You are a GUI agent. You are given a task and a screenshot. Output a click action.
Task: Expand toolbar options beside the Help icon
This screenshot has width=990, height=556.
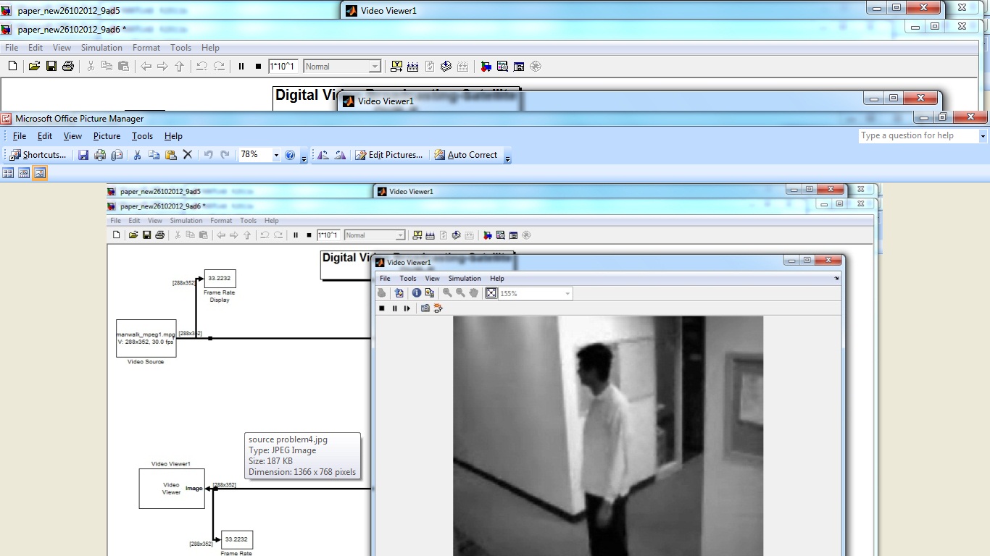(x=304, y=156)
